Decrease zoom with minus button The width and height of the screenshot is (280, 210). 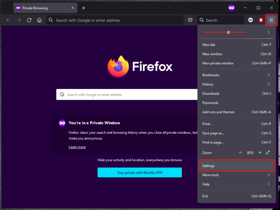pyautogui.click(x=240, y=152)
